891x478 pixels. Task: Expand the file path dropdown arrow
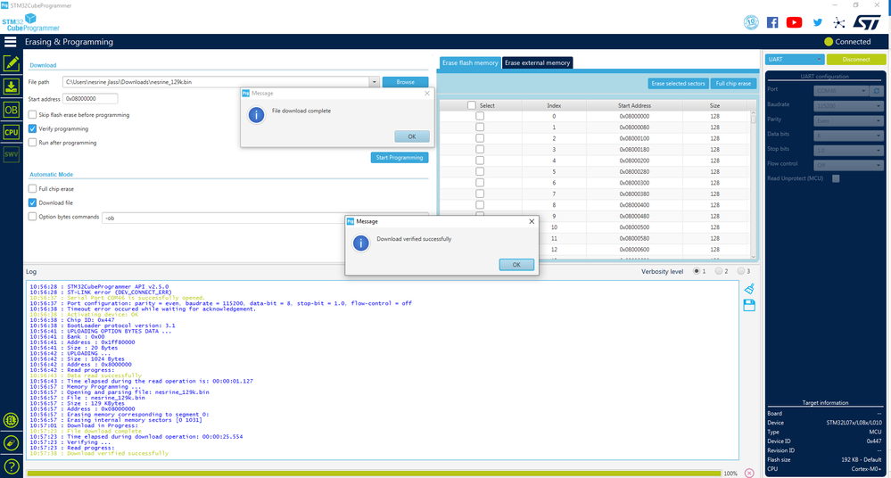click(374, 82)
